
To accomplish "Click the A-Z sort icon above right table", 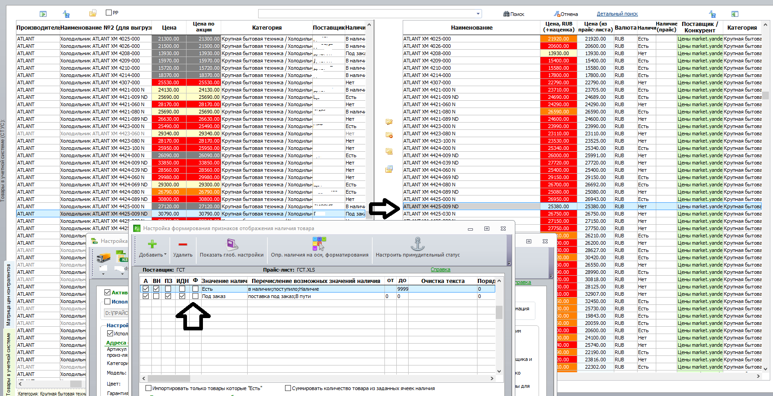I will [712, 14].
